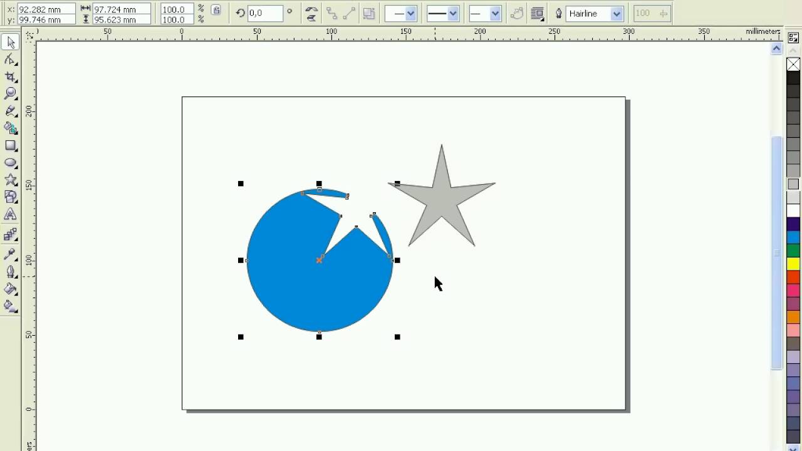Select the Basic Shapes tool

coord(11,197)
